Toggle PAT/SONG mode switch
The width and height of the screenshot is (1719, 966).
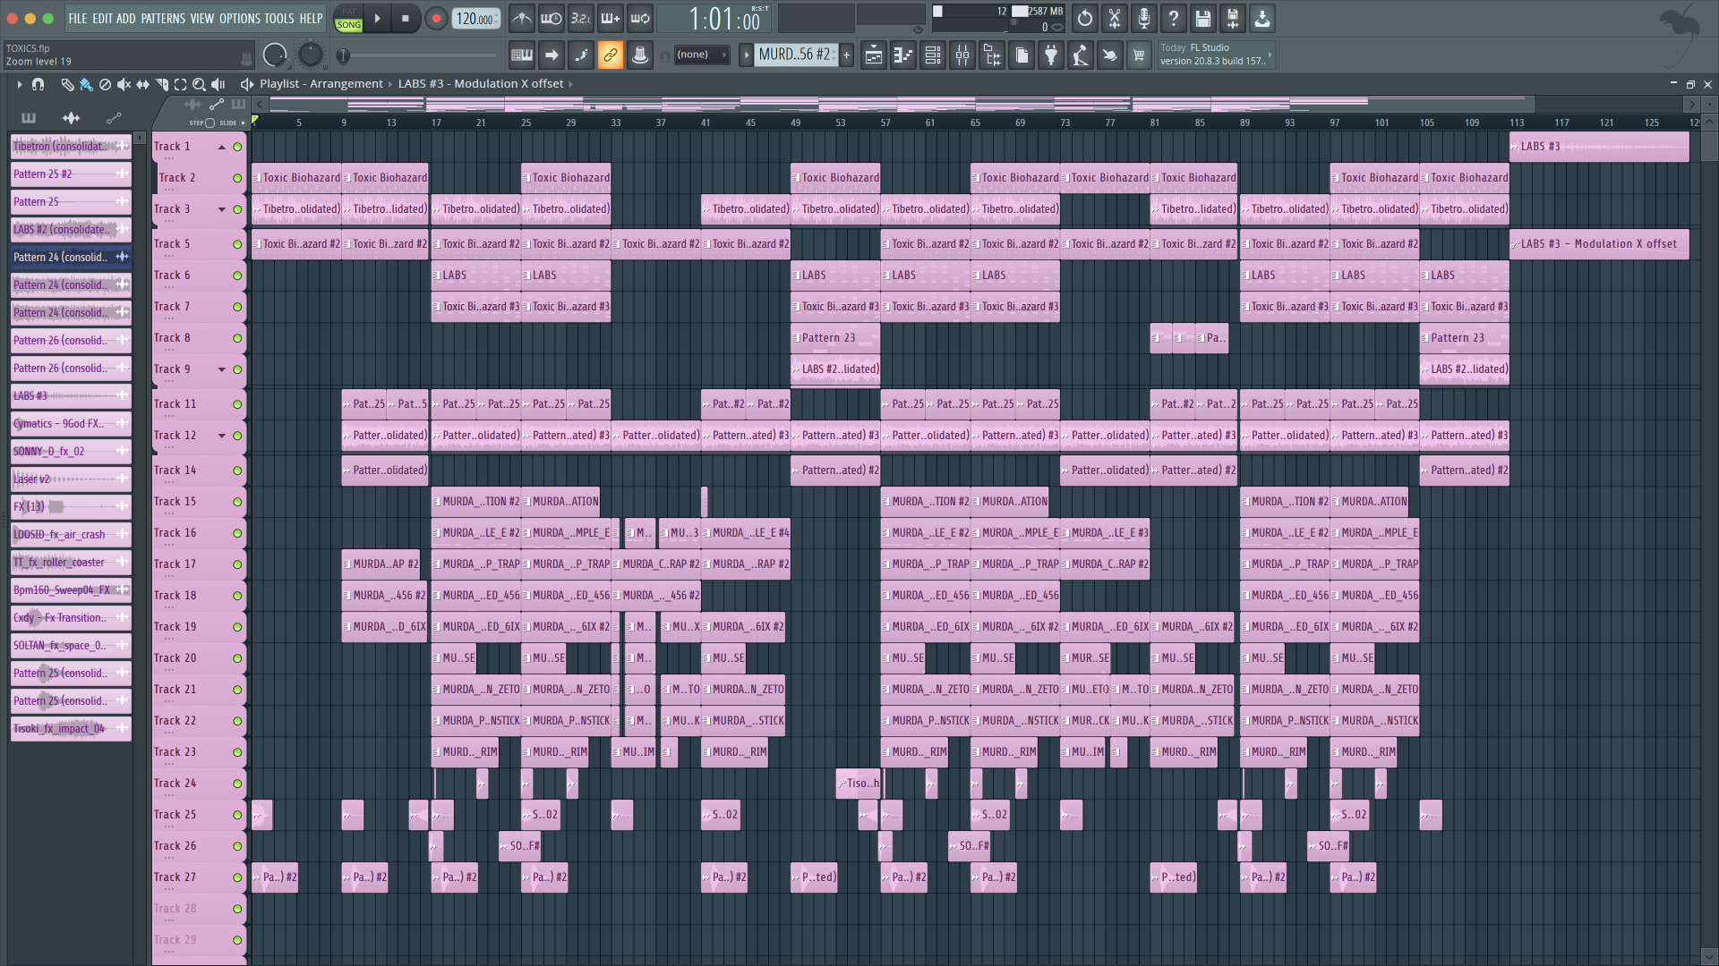pyautogui.click(x=348, y=19)
